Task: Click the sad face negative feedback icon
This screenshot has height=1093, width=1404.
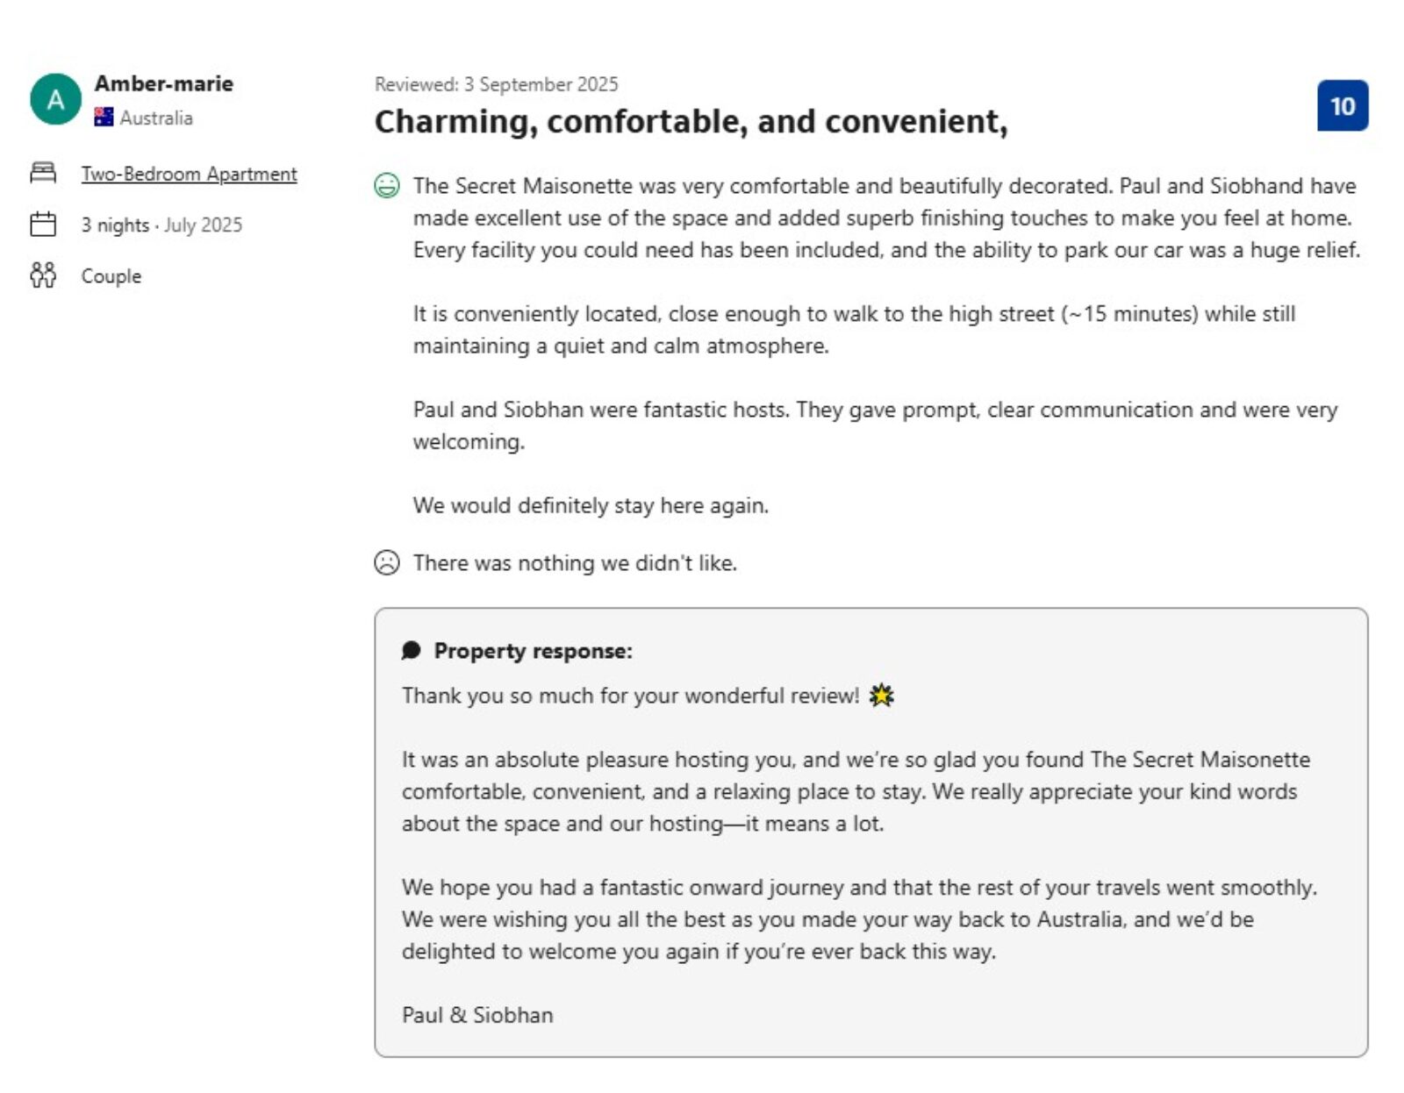Action: point(387,562)
